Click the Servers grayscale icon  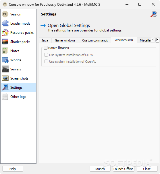coord(5,69)
